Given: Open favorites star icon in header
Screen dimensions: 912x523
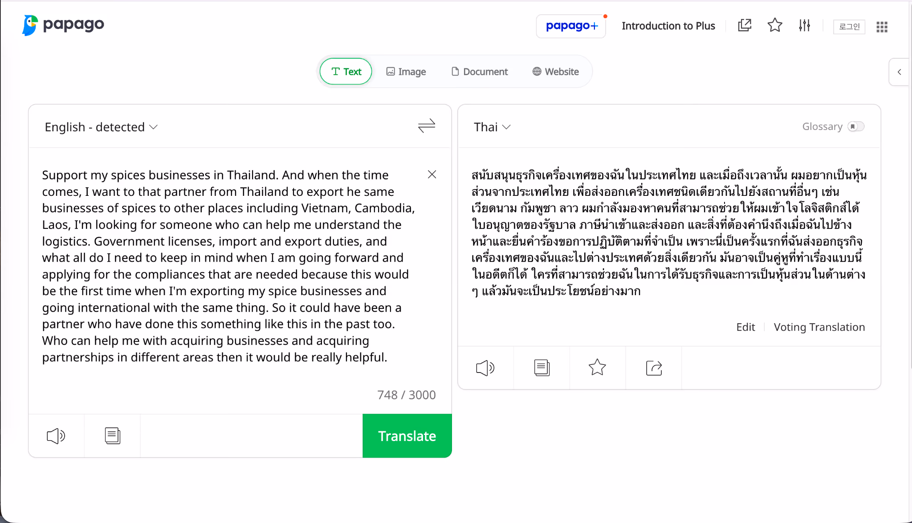Looking at the screenshot, I should pyautogui.click(x=775, y=25).
